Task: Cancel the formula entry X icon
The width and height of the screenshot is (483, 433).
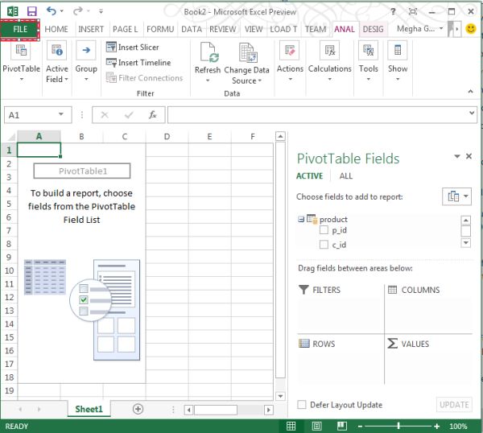Action: coord(105,115)
